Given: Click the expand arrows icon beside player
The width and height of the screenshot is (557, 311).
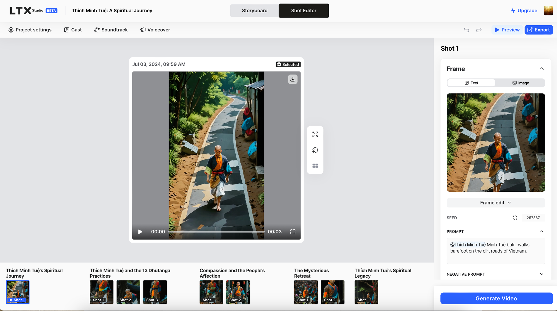Looking at the screenshot, I should (x=315, y=135).
